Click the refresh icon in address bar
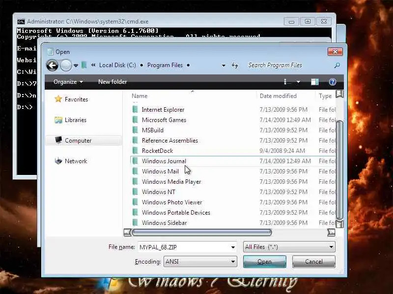This screenshot has height=294, width=393. pyautogui.click(x=235, y=66)
